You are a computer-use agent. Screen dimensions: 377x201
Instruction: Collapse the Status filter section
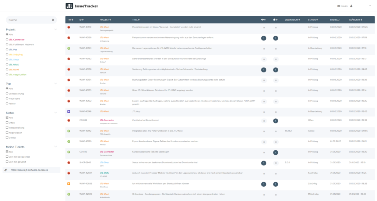pyautogui.click(x=56, y=113)
